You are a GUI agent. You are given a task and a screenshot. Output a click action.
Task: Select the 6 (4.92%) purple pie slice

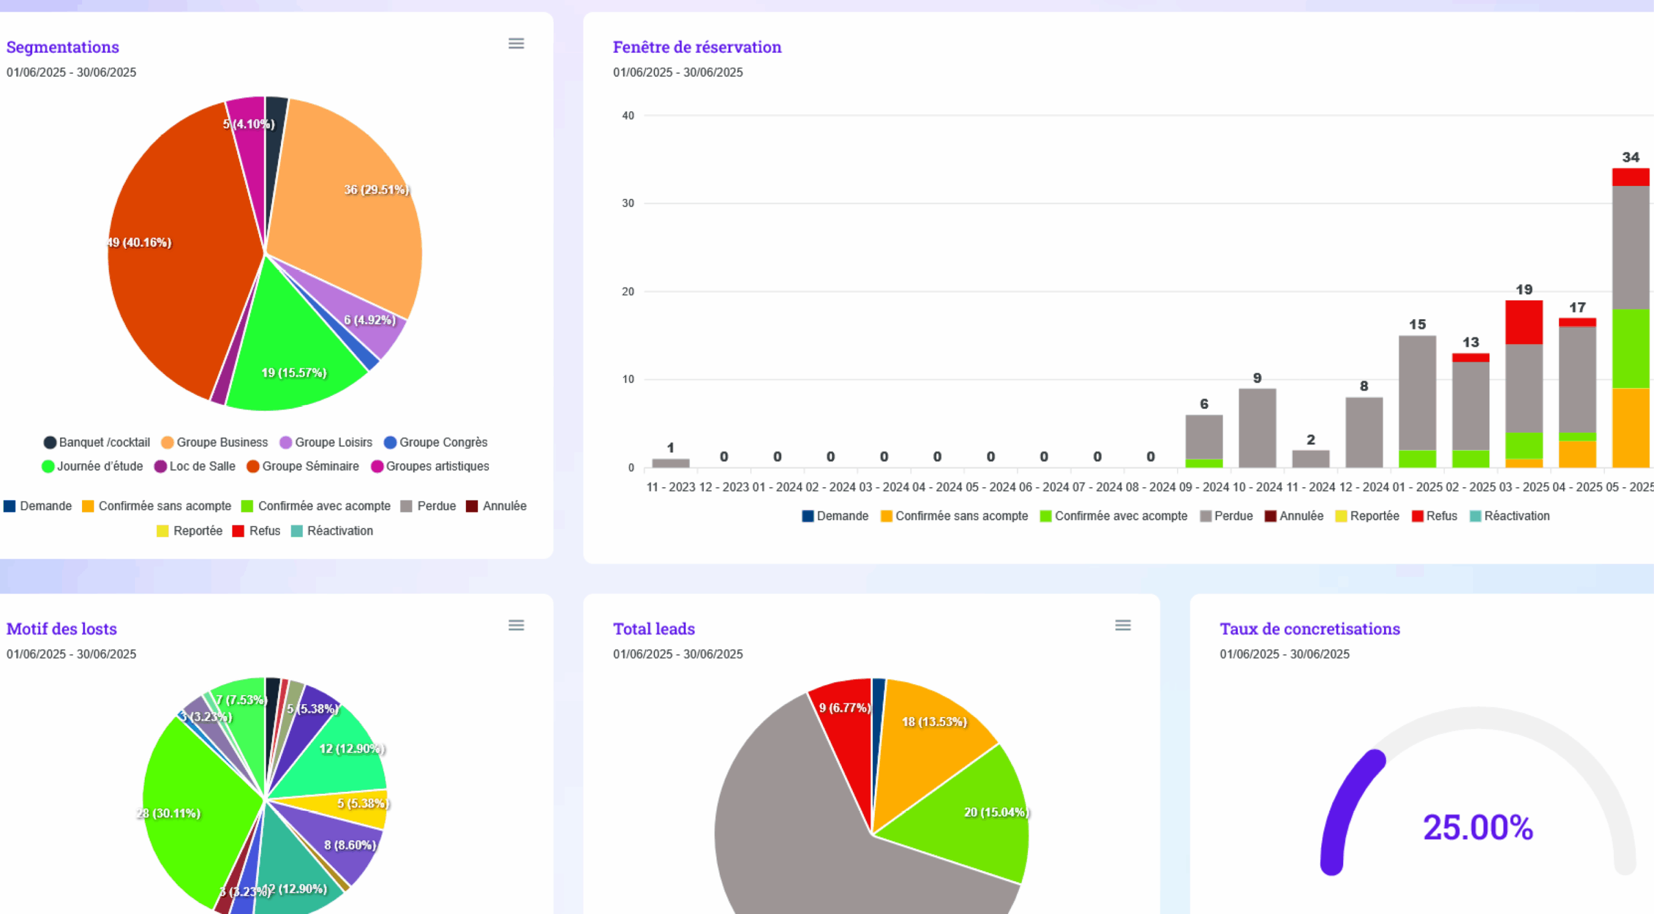pyautogui.click(x=365, y=320)
